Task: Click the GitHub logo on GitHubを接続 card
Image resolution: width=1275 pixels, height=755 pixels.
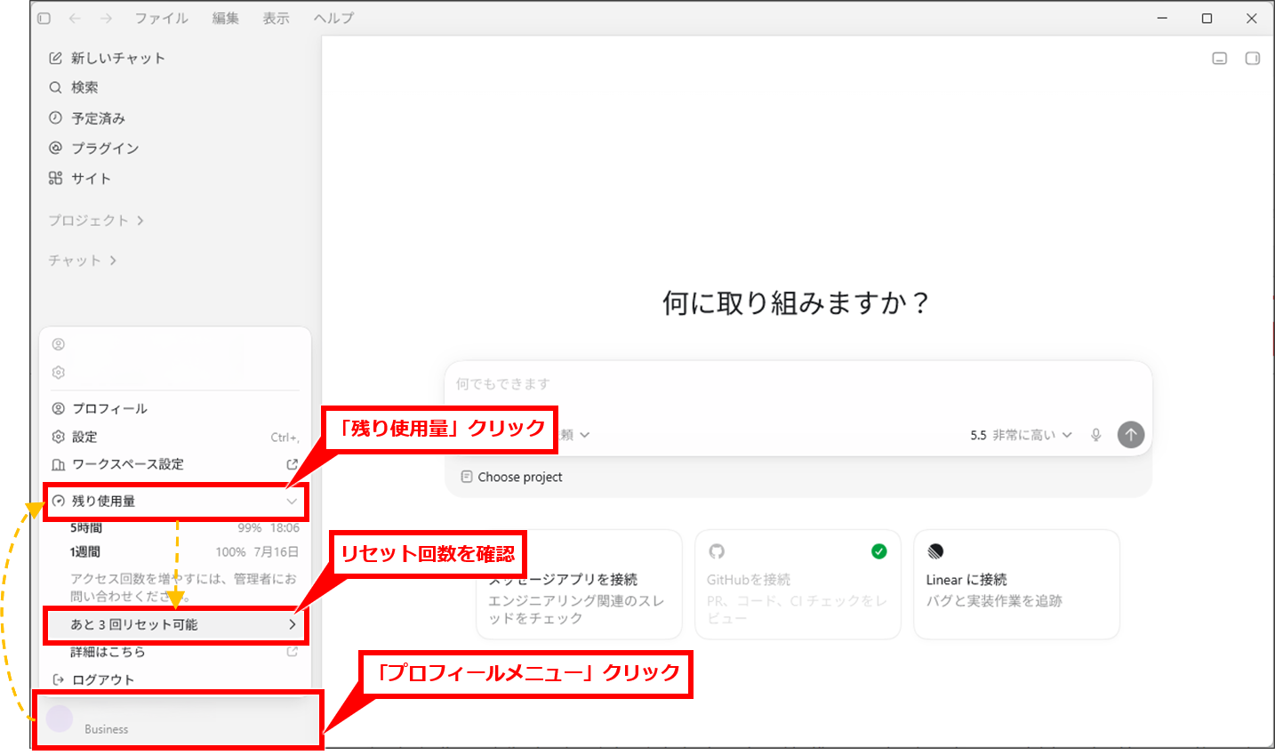Action: tap(717, 551)
